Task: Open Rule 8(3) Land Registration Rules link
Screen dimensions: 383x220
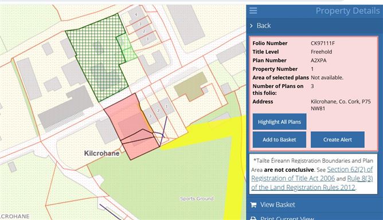Action: (312, 183)
